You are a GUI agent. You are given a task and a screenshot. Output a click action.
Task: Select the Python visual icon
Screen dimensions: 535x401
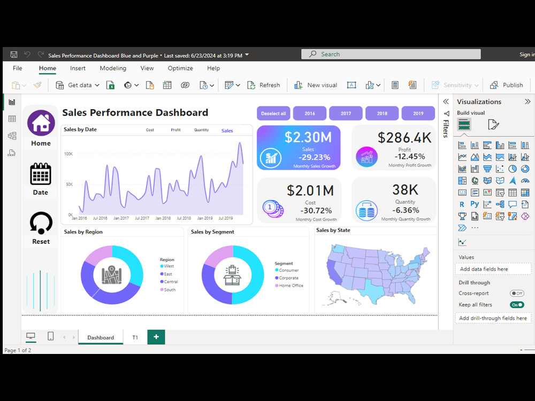click(x=475, y=204)
